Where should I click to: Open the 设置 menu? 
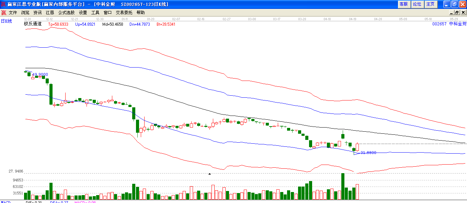(x=83, y=13)
